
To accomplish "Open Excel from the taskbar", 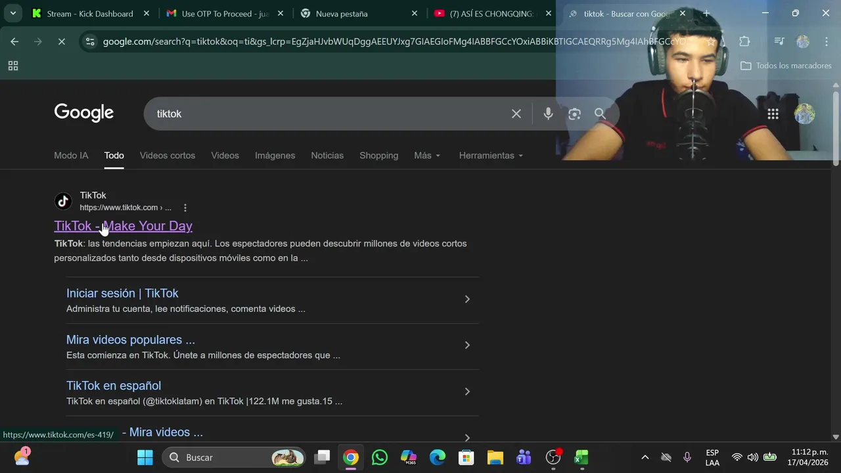I will click(x=581, y=457).
